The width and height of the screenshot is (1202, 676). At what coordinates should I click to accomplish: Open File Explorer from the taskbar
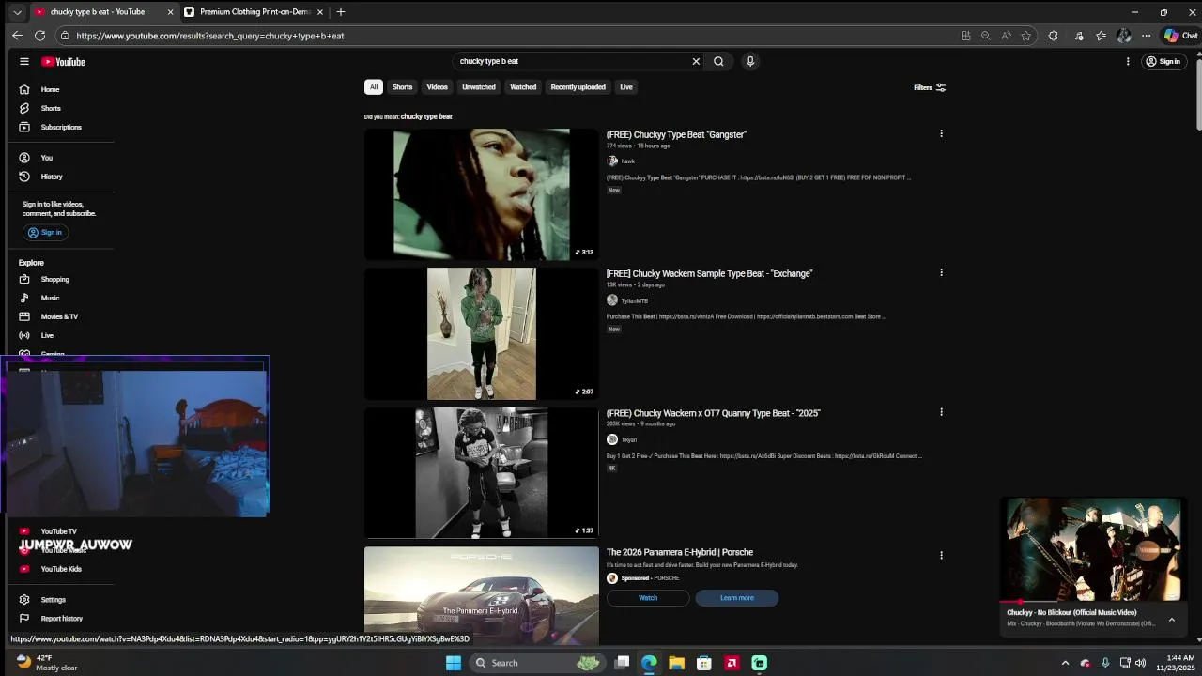point(676,663)
